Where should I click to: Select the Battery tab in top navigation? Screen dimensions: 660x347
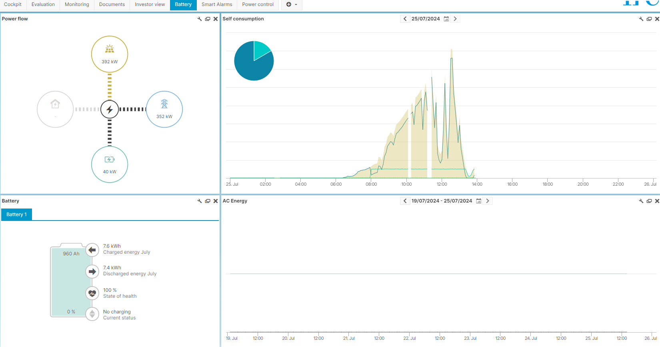[183, 4]
